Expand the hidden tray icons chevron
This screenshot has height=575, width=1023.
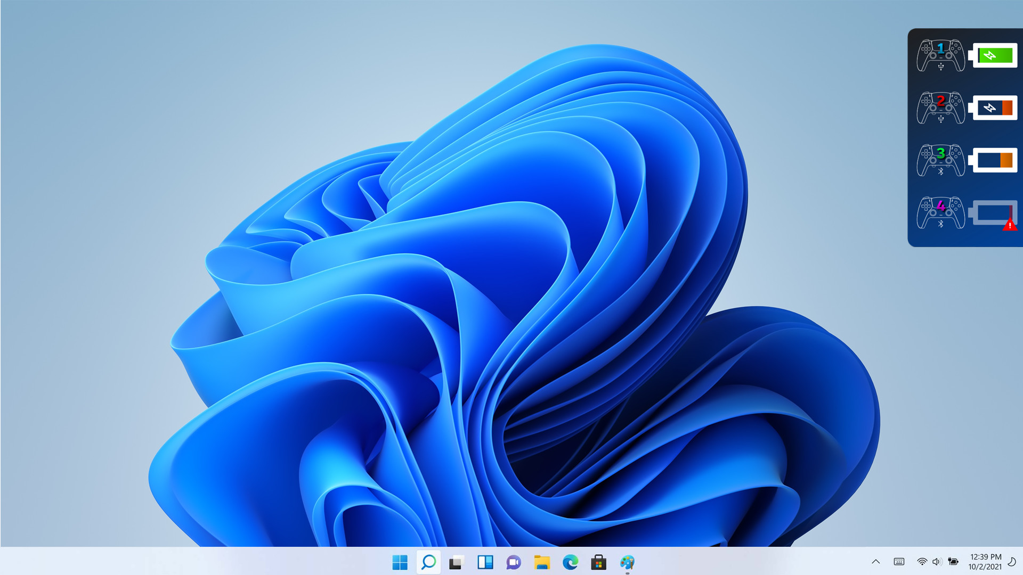(x=875, y=562)
